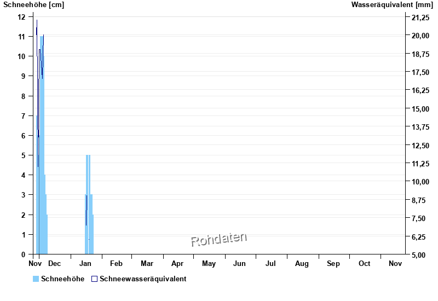Select the Schneewasseräquivalent legend label
The image size is (438, 301).
143,279
